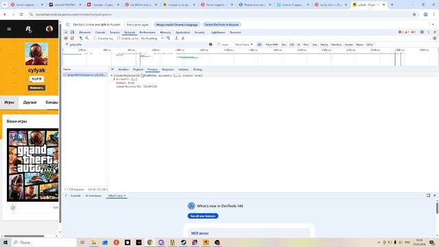
Task: Open a new browser tab
Action: pyautogui.click(x=392, y=5)
